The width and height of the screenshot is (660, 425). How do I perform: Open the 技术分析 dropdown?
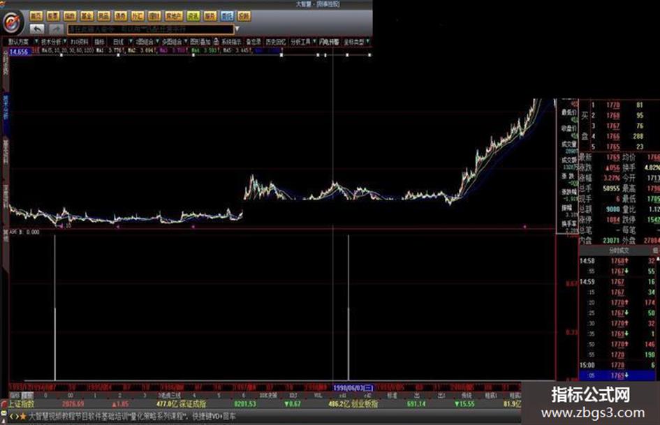click(53, 42)
